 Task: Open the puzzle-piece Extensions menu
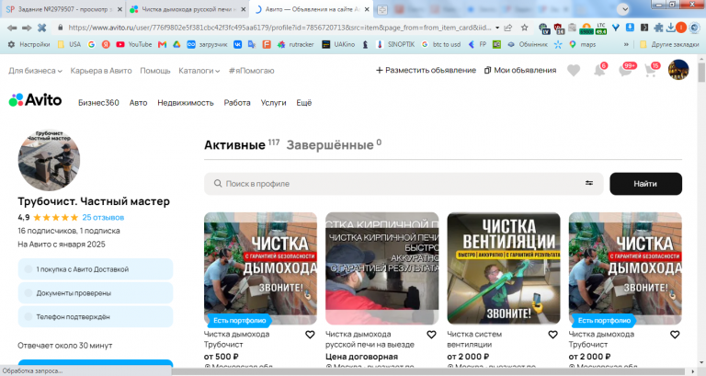[x=658, y=28]
